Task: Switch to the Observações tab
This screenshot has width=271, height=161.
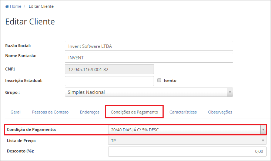Action: point(220,112)
